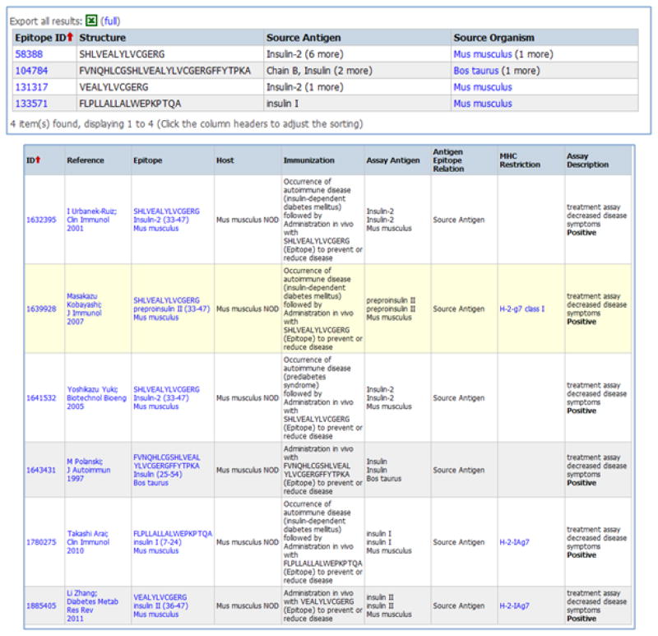Screen dimensions: 658x636
Task: Open epitope ID 133571
Action: (x=32, y=104)
